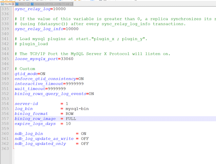This screenshot has height=164, width=216.
Task: Click the mysql-bin value of log_bin
Action: (77, 109)
